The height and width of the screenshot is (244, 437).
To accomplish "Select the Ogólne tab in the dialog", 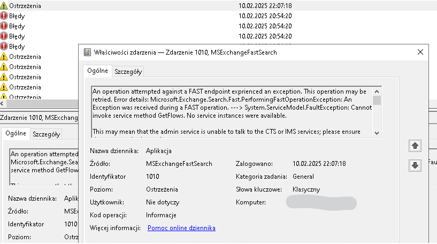I will [x=98, y=71].
